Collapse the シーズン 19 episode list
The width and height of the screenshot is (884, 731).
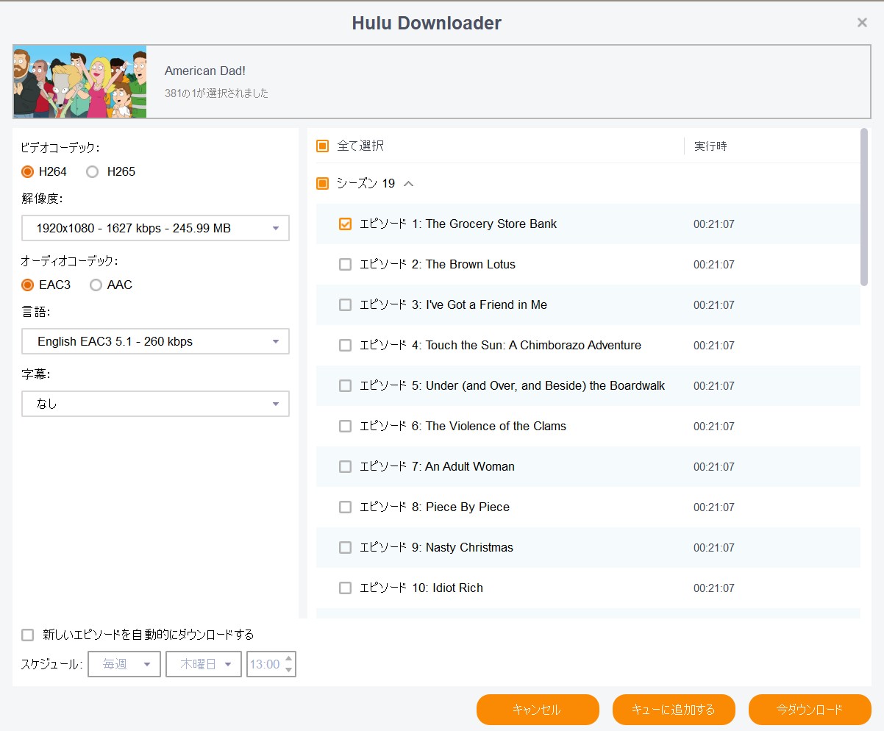pyautogui.click(x=409, y=183)
